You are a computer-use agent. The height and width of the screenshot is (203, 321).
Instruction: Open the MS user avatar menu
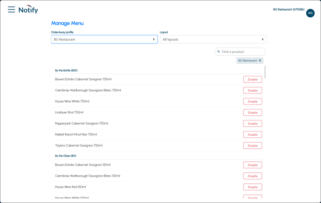[x=310, y=13]
